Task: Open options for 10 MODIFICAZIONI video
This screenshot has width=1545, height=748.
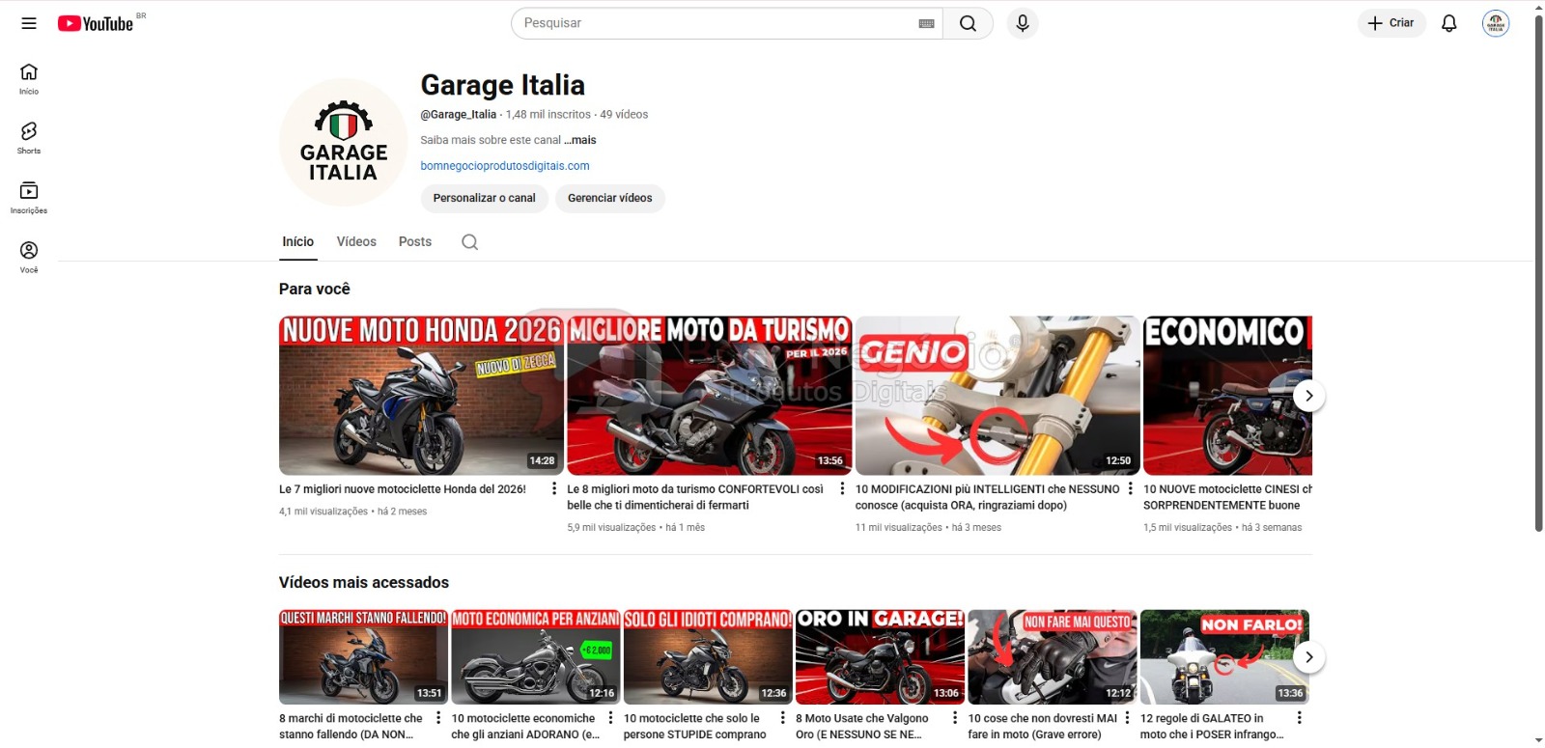Action: [1130, 489]
